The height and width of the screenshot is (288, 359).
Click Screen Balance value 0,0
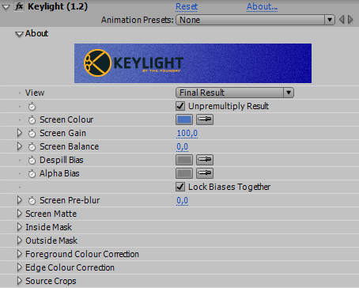(x=183, y=146)
